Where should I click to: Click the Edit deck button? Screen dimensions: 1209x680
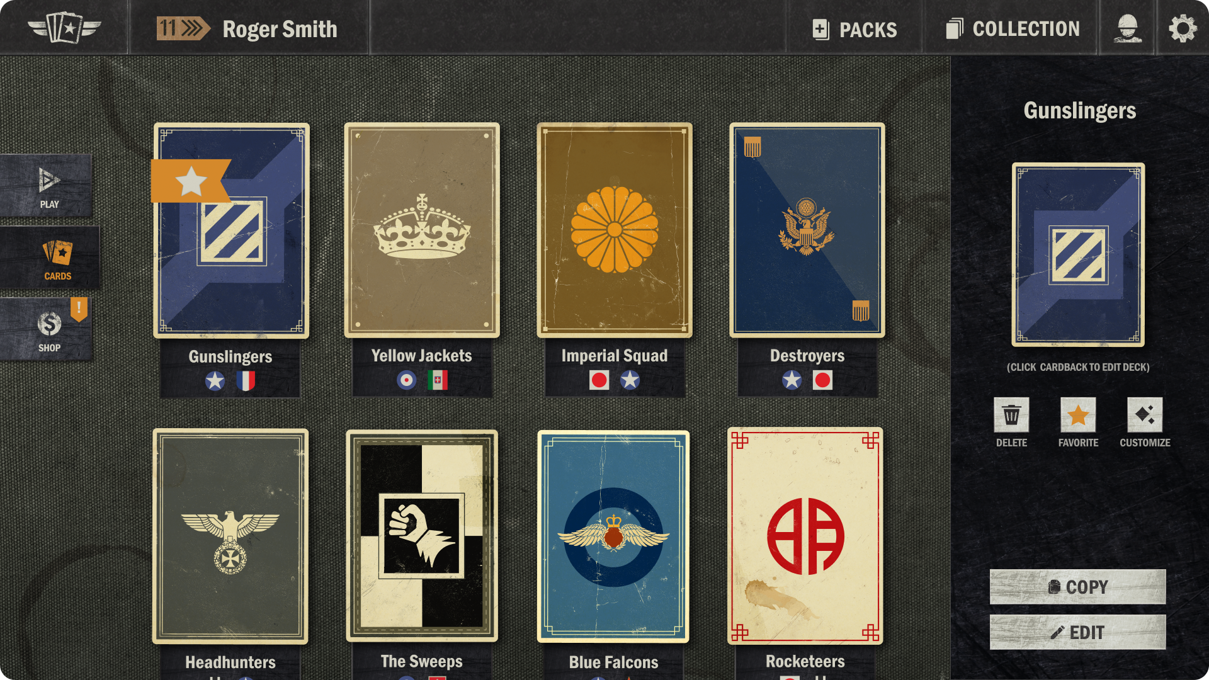coord(1077,632)
